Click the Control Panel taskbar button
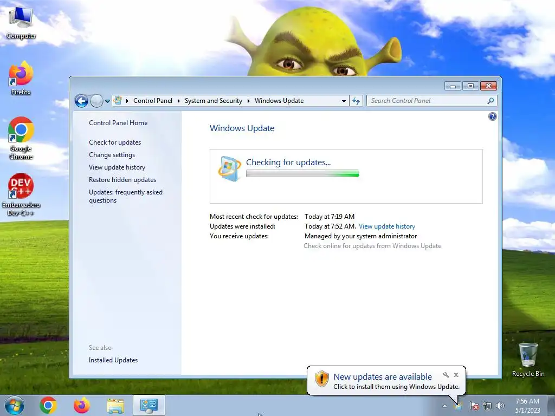The width and height of the screenshot is (555, 416). click(x=149, y=405)
